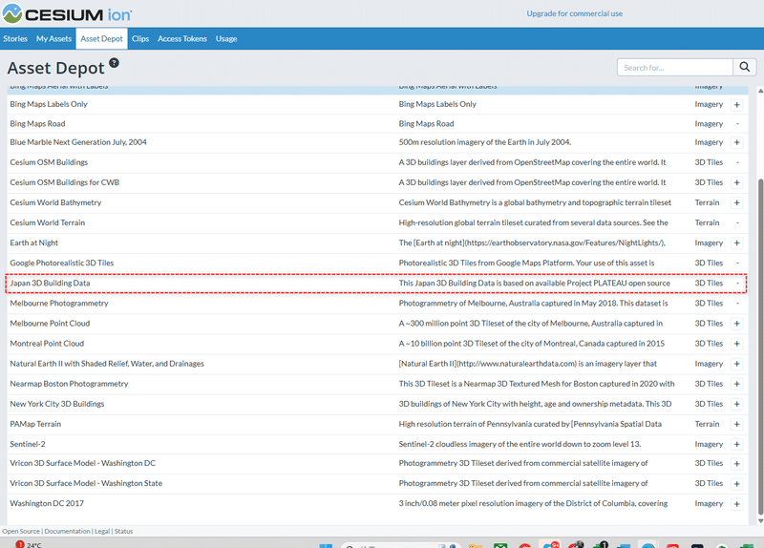Select the Cesium World Terrain asset name
764x548 pixels.
pos(47,222)
